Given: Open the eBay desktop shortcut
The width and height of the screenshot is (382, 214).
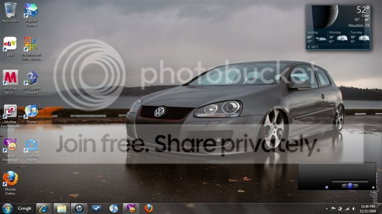Looking at the screenshot, I should (x=10, y=47).
